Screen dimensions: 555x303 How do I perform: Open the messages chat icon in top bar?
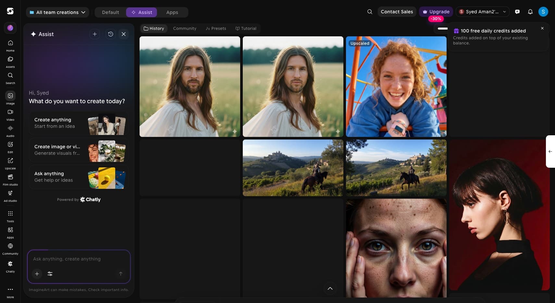coord(517,12)
